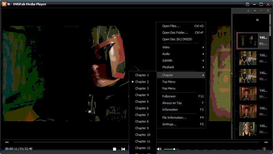This screenshot has width=273, height=154.
Task: Remove item with the playlist minus icon
Action: [x=261, y=11]
